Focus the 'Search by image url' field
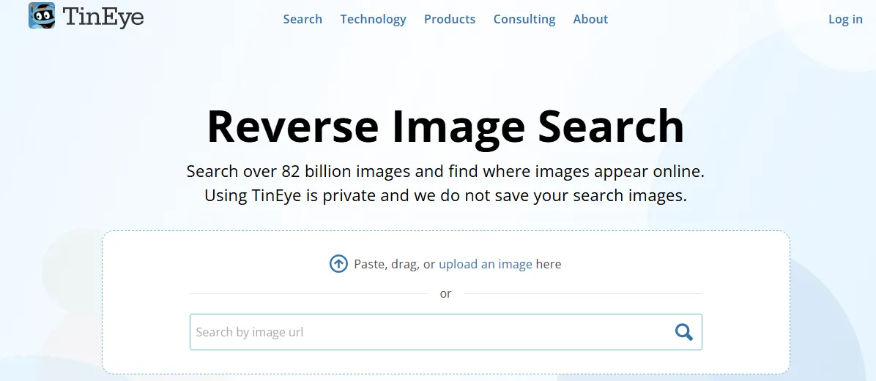This screenshot has height=381, width=876. tap(428, 332)
